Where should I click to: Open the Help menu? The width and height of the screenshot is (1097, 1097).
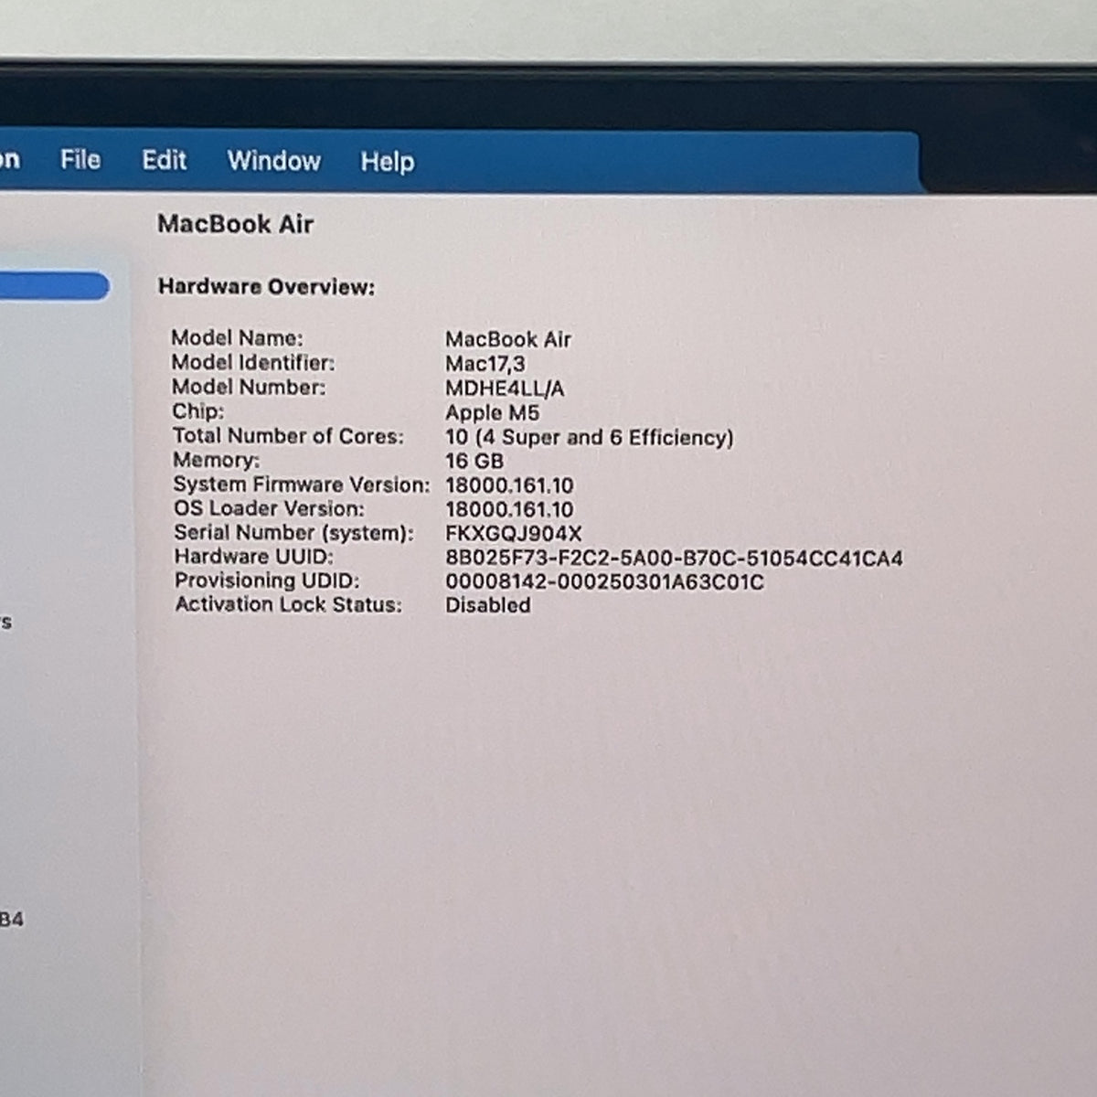click(388, 163)
